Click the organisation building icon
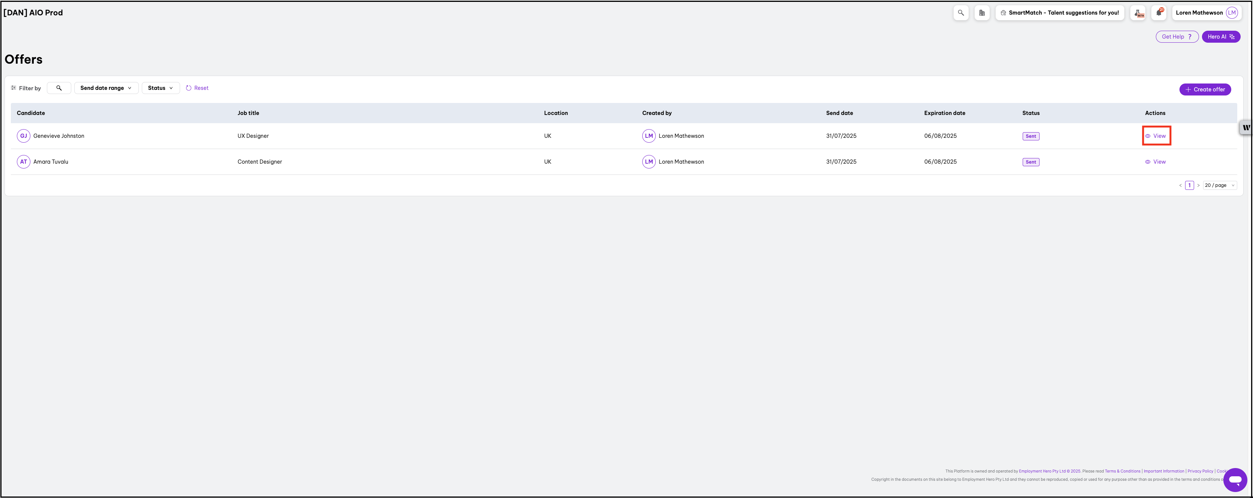 pyautogui.click(x=982, y=13)
